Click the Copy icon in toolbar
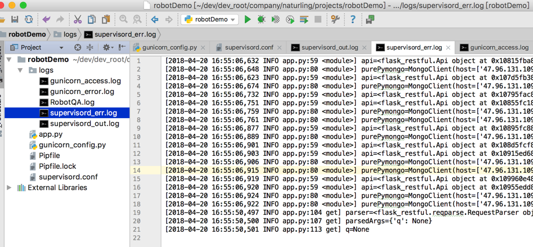 tap(92, 19)
